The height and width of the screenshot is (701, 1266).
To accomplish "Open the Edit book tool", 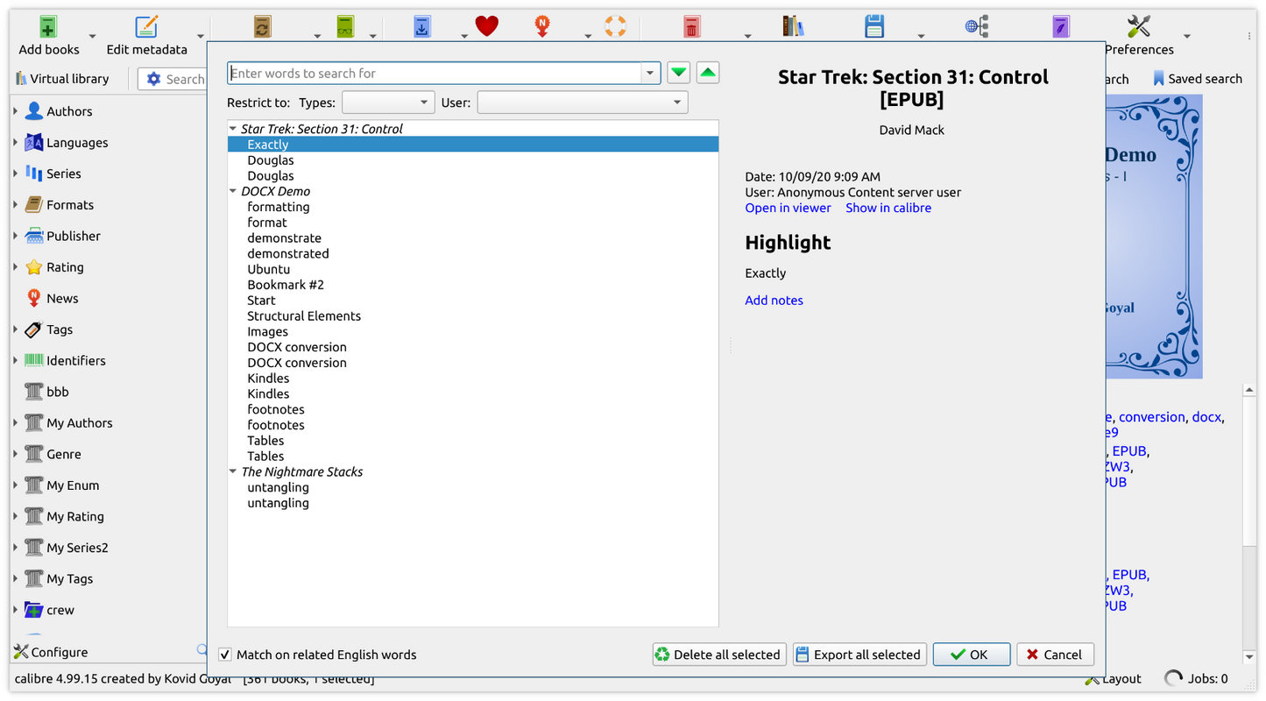I will pos(1061,25).
